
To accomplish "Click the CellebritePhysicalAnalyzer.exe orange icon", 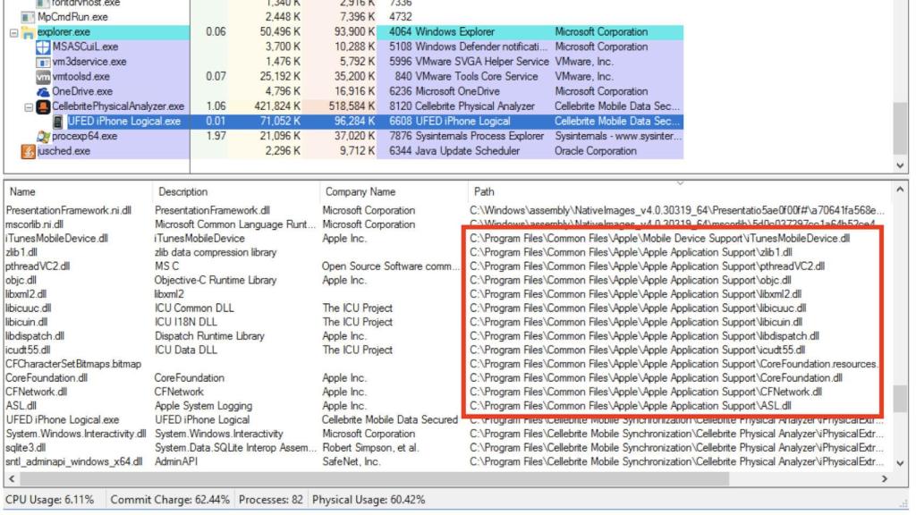I will [43, 106].
